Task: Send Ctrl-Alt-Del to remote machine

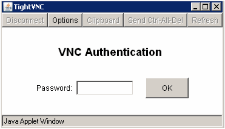Action: [156, 21]
